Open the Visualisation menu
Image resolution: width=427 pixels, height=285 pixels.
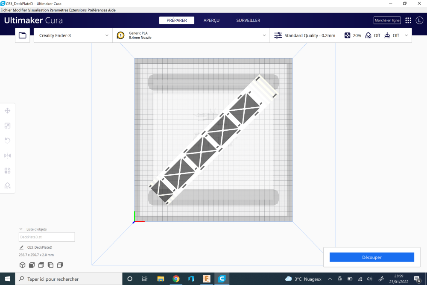(x=38, y=10)
